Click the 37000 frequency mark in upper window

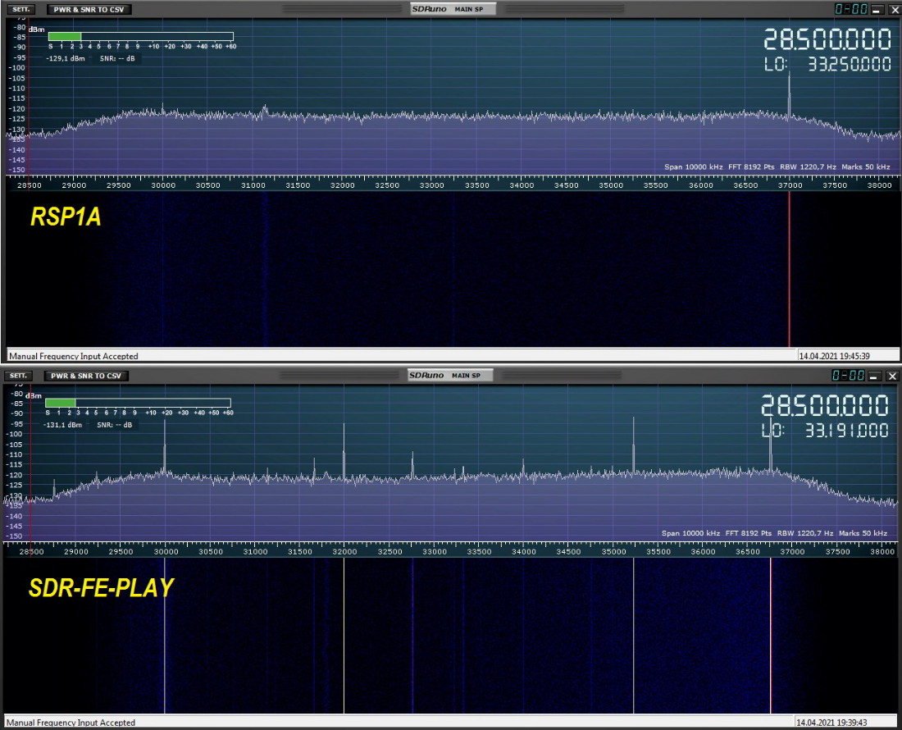click(x=790, y=185)
